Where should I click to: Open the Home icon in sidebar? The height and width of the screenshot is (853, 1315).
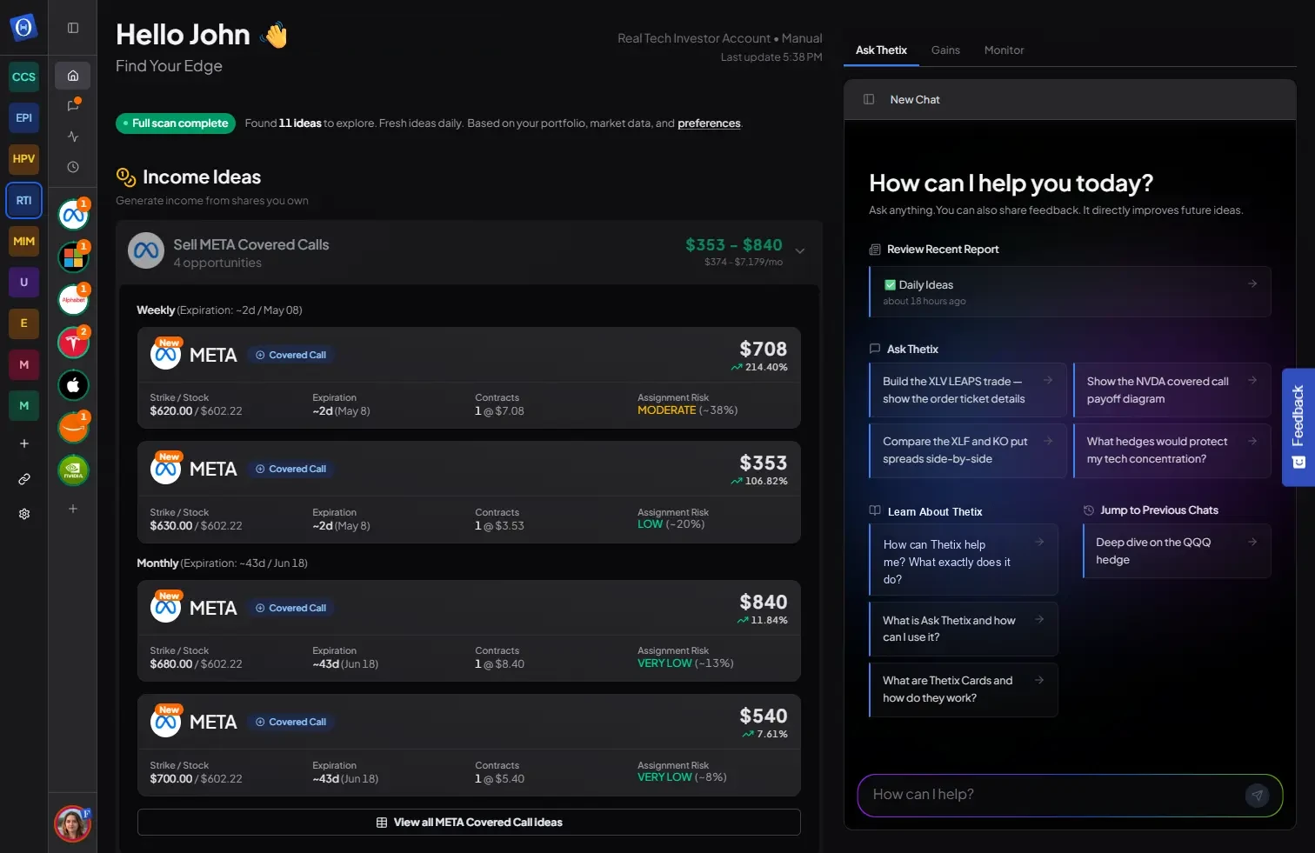[73, 76]
